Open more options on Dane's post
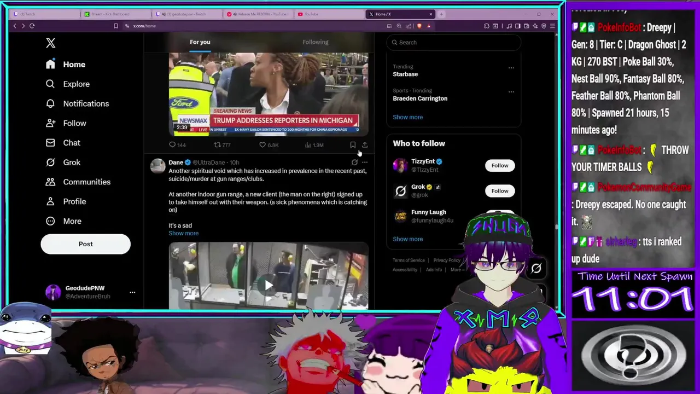This screenshot has height=394, width=700. tap(365, 163)
